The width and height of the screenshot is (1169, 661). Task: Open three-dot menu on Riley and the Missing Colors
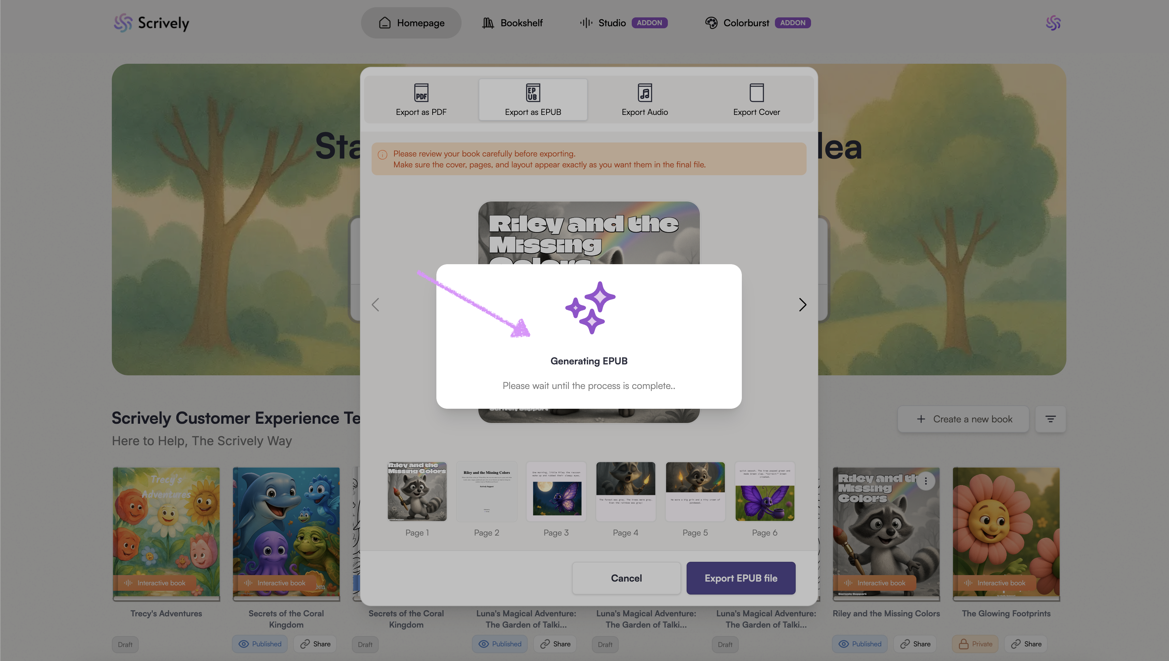(926, 481)
